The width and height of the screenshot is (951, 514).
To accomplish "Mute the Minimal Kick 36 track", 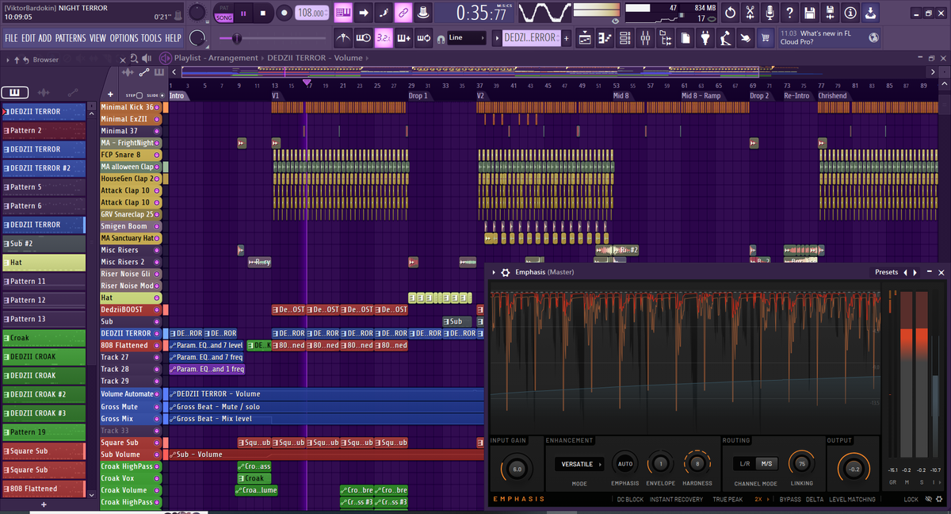I will [157, 107].
